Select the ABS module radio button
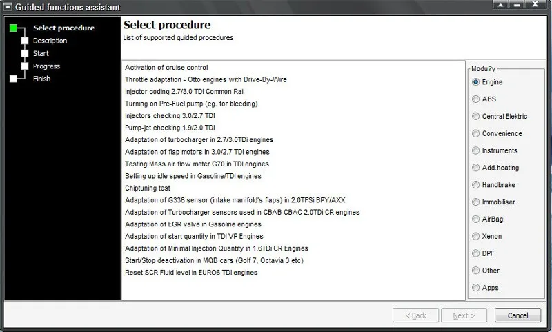The height and width of the screenshot is (332, 552). 475,99
